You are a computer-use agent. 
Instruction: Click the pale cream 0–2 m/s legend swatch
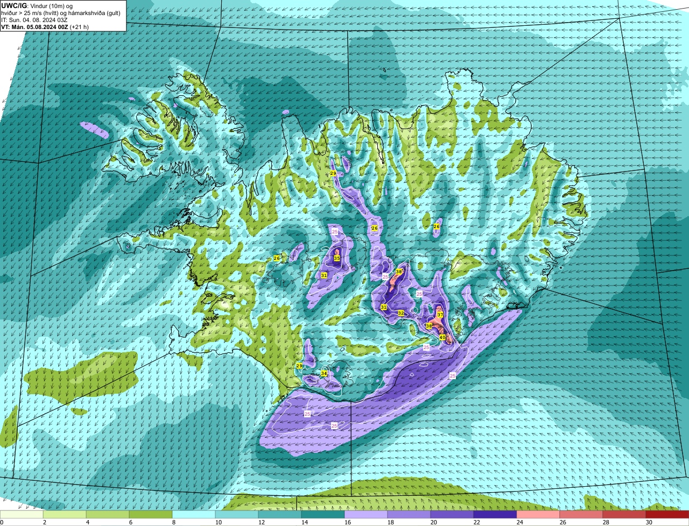(x=22, y=515)
